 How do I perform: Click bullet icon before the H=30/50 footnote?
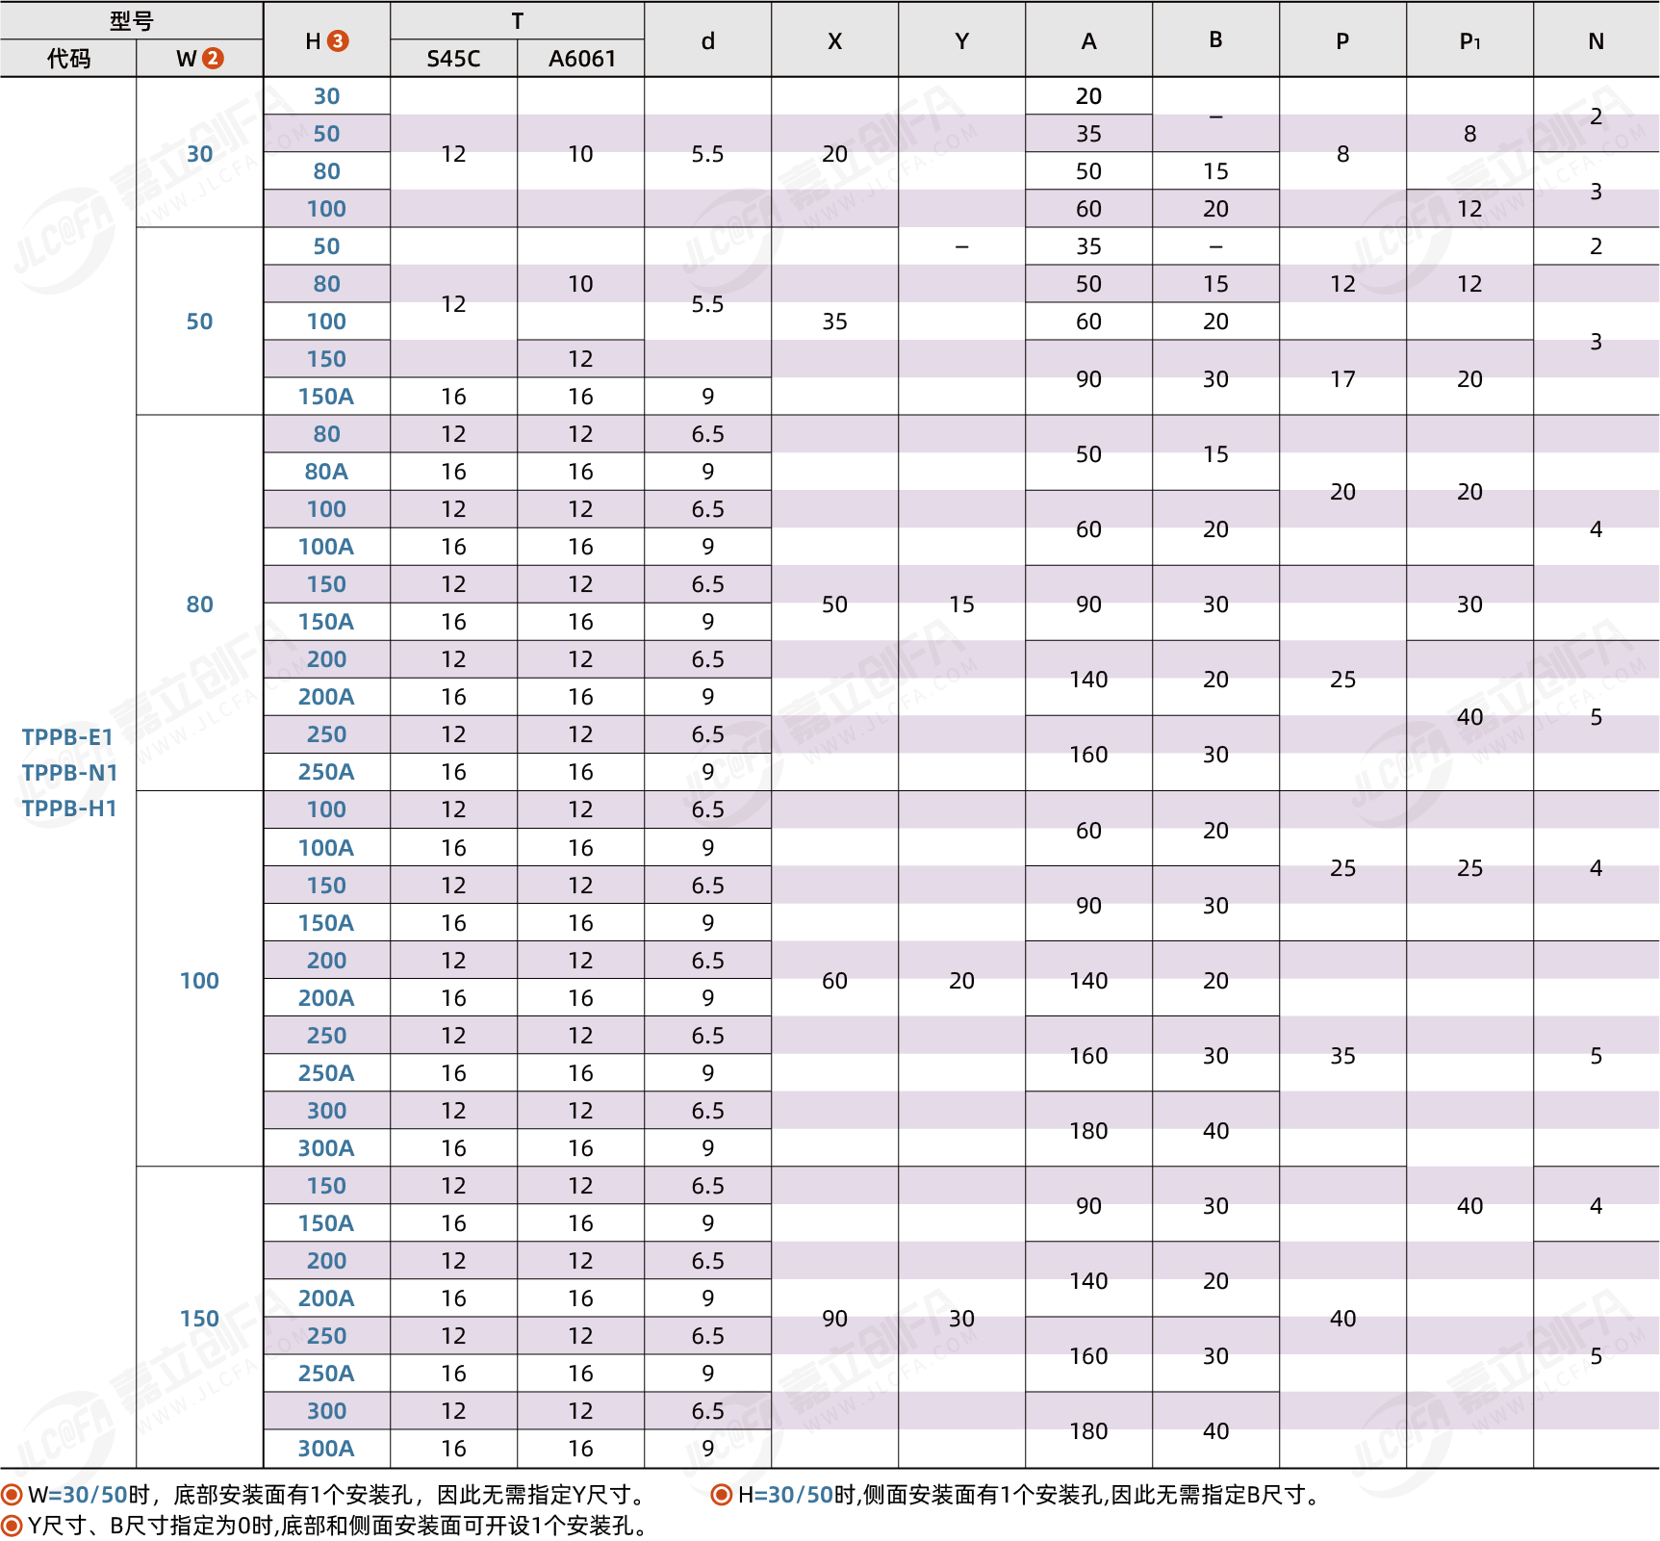(x=721, y=1495)
